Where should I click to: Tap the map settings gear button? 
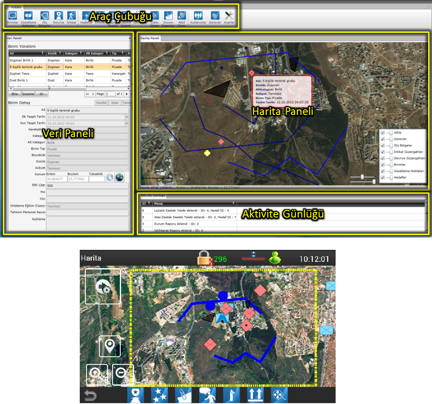click(x=103, y=287)
